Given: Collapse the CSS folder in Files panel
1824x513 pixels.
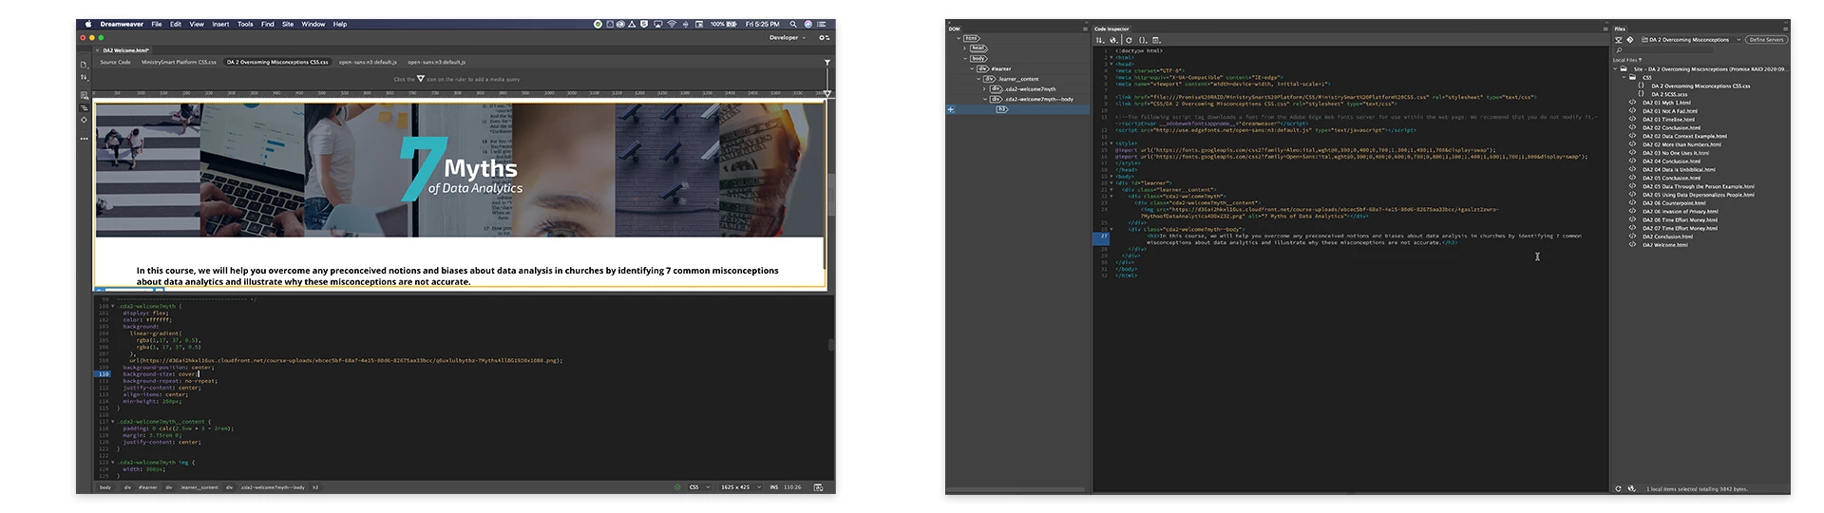Looking at the screenshot, I should click(x=1625, y=78).
